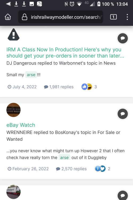Viewport: 133px width, 200px height.
Task: Open the February 26, 2022 post date
Action: pyautogui.click(x=28, y=169)
